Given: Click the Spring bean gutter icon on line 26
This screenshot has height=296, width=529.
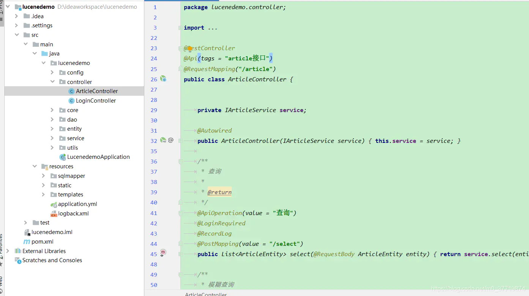Looking at the screenshot, I should click(x=163, y=79).
